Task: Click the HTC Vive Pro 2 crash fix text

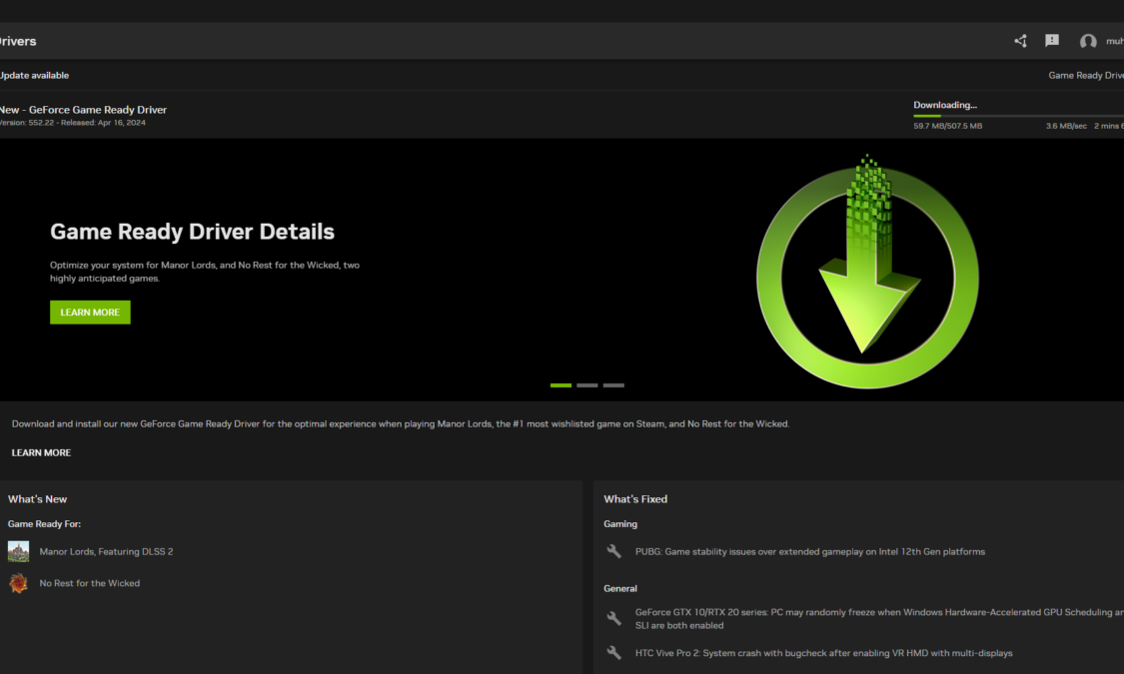Action: click(823, 653)
